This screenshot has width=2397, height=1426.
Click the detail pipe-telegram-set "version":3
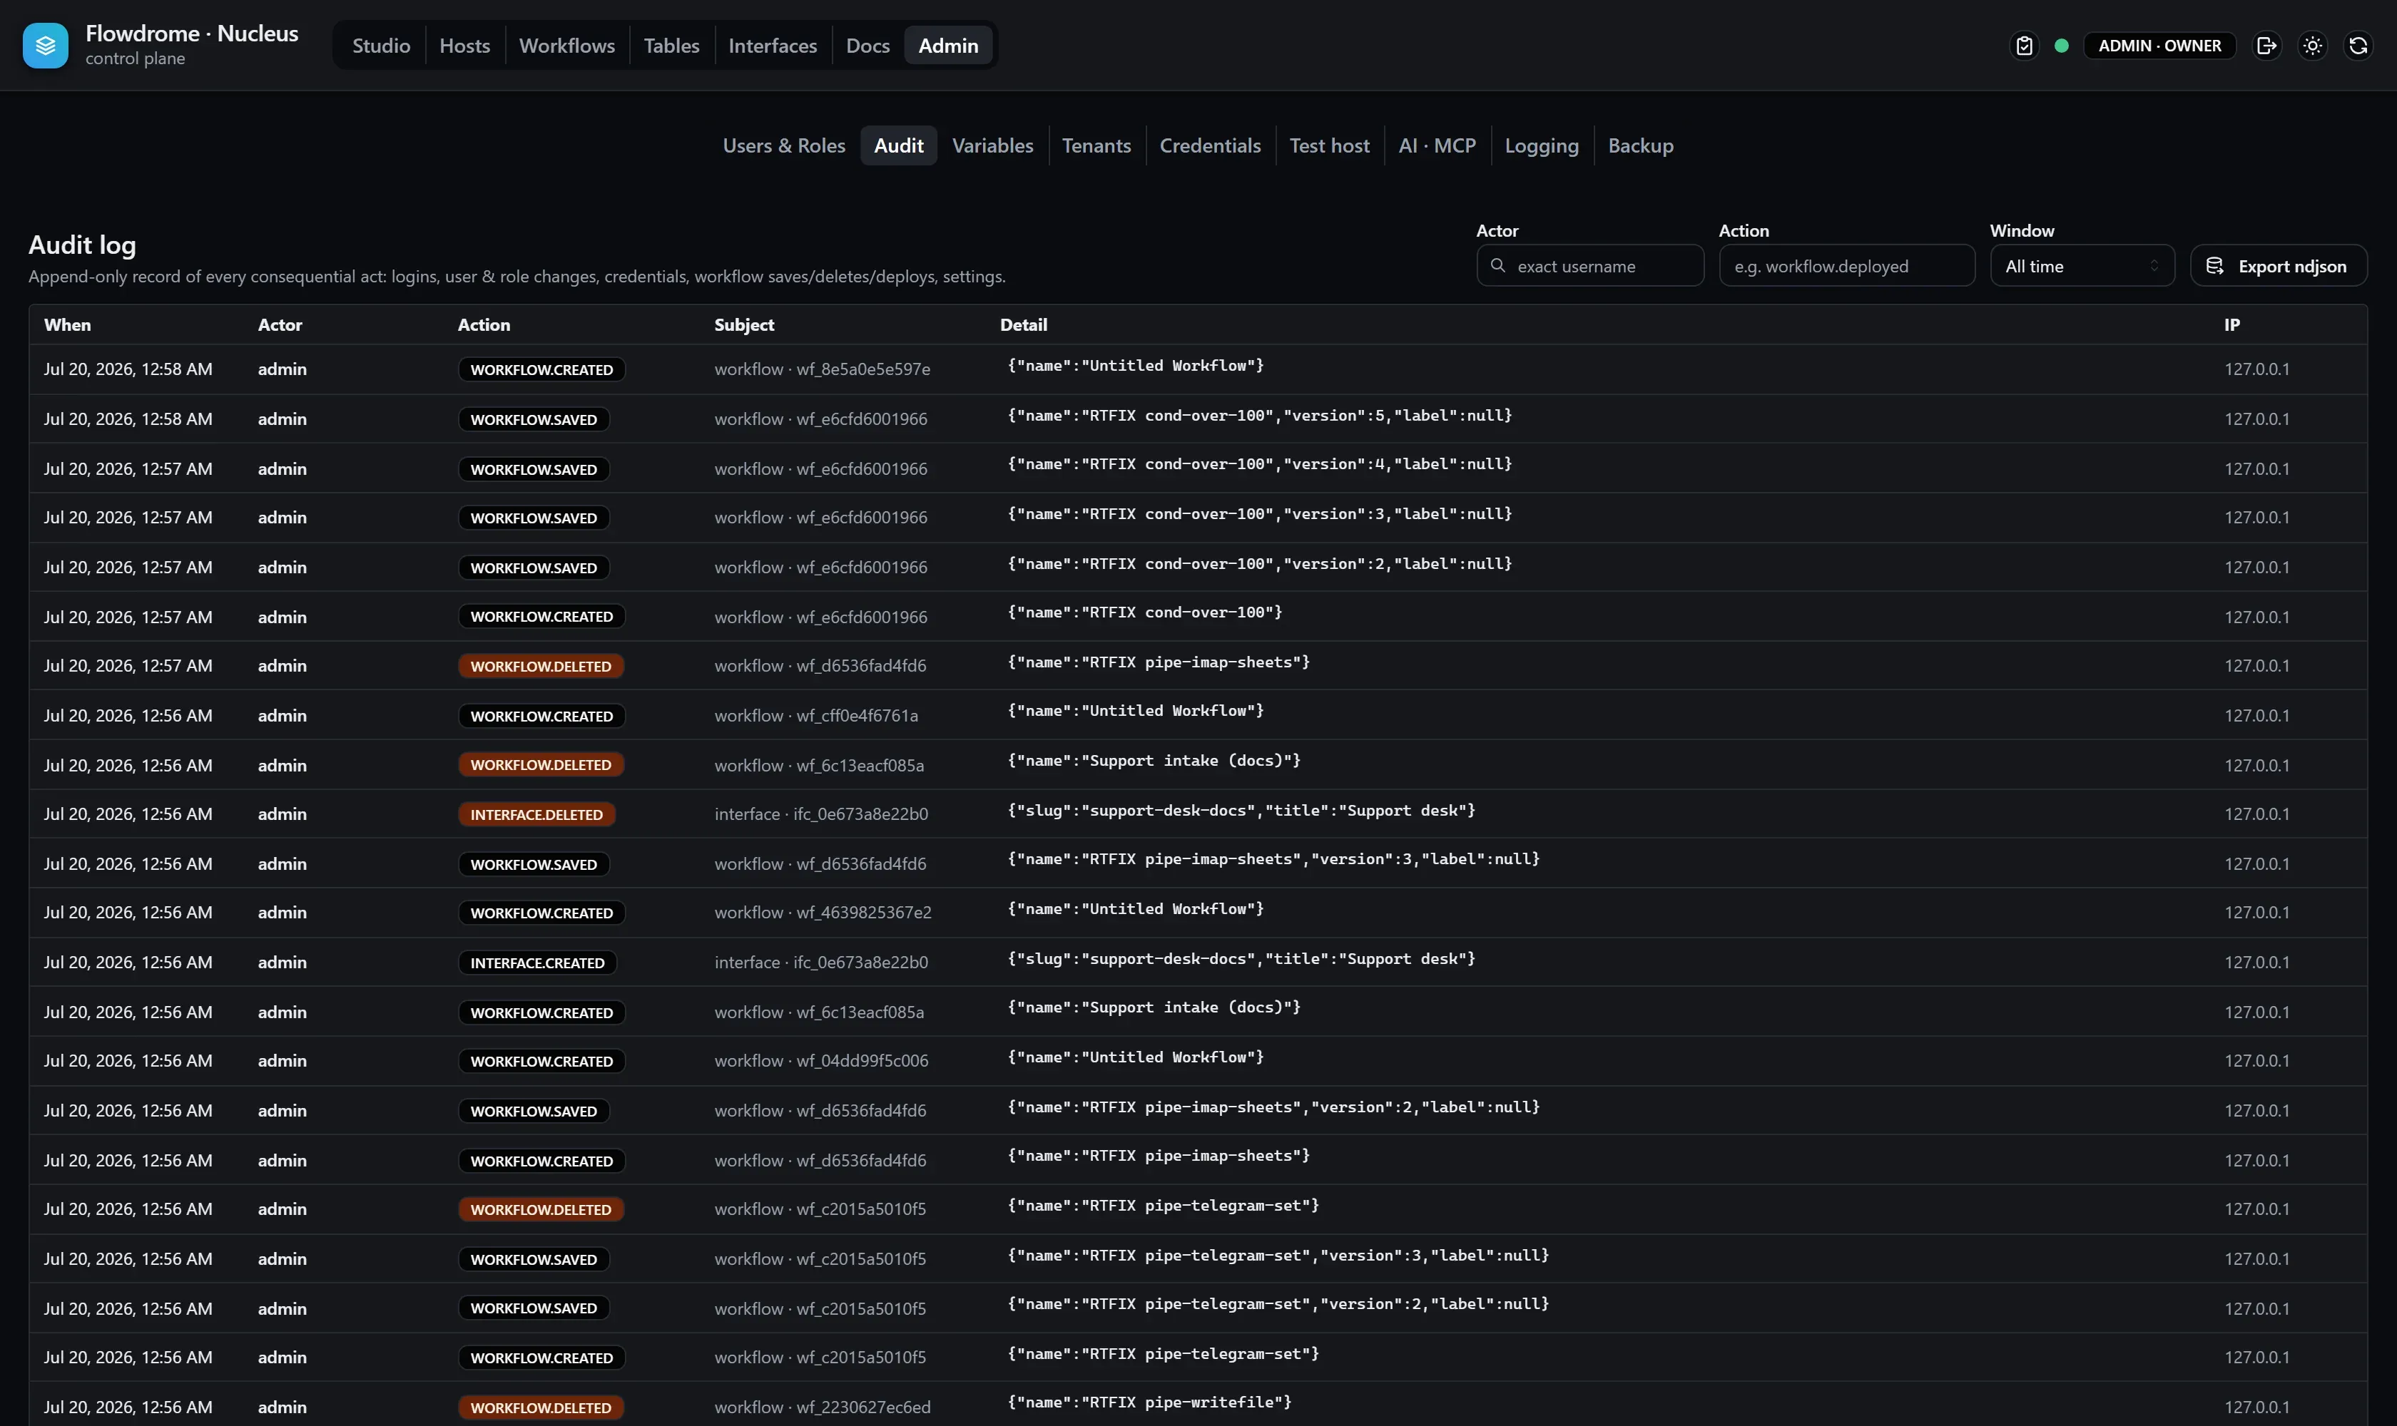(x=1278, y=1256)
